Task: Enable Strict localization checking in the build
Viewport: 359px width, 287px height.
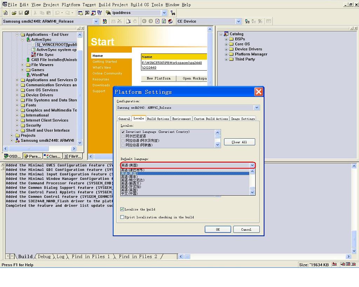Action: [x=122, y=217]
